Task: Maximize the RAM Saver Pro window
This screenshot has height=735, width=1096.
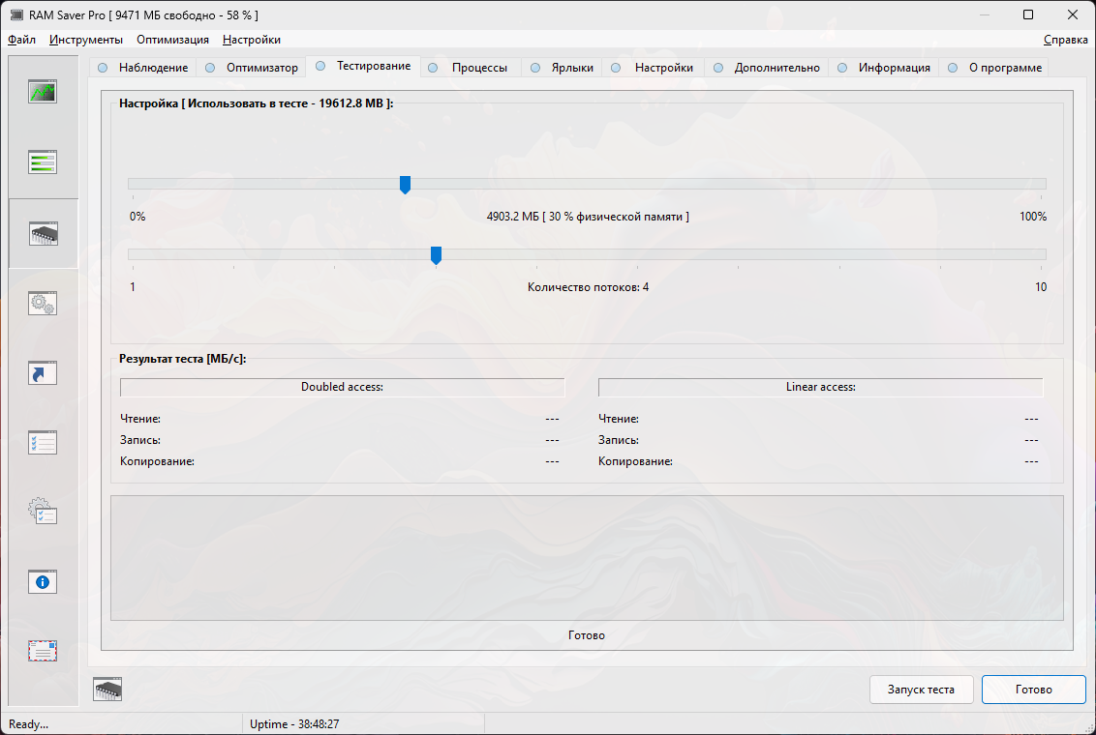Action: (1028, 15)
